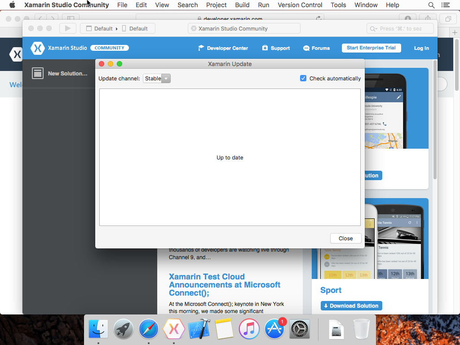Open Support from the header bar
460x345 pixels.
point(276,48)
